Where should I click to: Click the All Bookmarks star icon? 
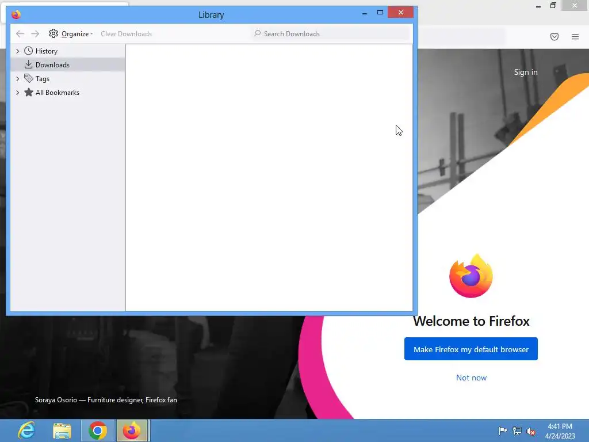tap(29, 93)
